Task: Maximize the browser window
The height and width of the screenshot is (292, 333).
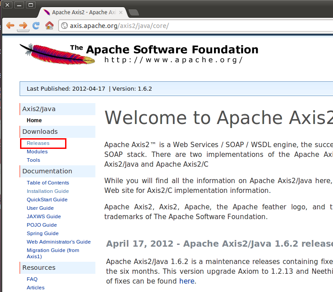Action: (31, 5)
